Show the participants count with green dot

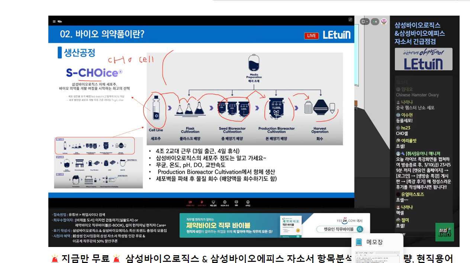(x=375, y=22)
